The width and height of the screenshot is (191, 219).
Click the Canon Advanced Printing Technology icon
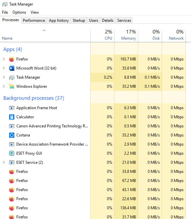pyautogui.click(x=12, y=126)
